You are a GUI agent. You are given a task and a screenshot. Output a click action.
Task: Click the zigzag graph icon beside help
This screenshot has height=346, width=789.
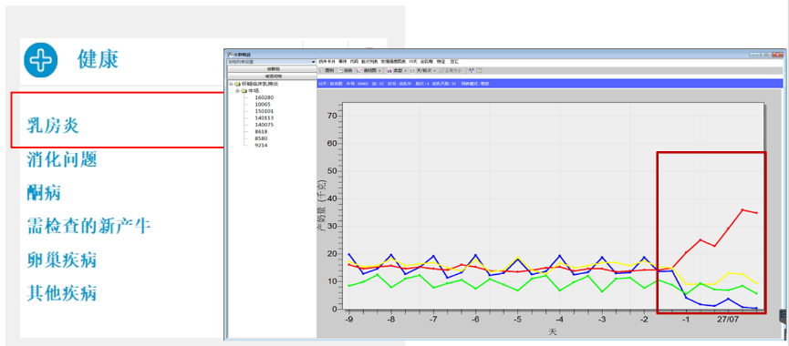click(471, 71)
